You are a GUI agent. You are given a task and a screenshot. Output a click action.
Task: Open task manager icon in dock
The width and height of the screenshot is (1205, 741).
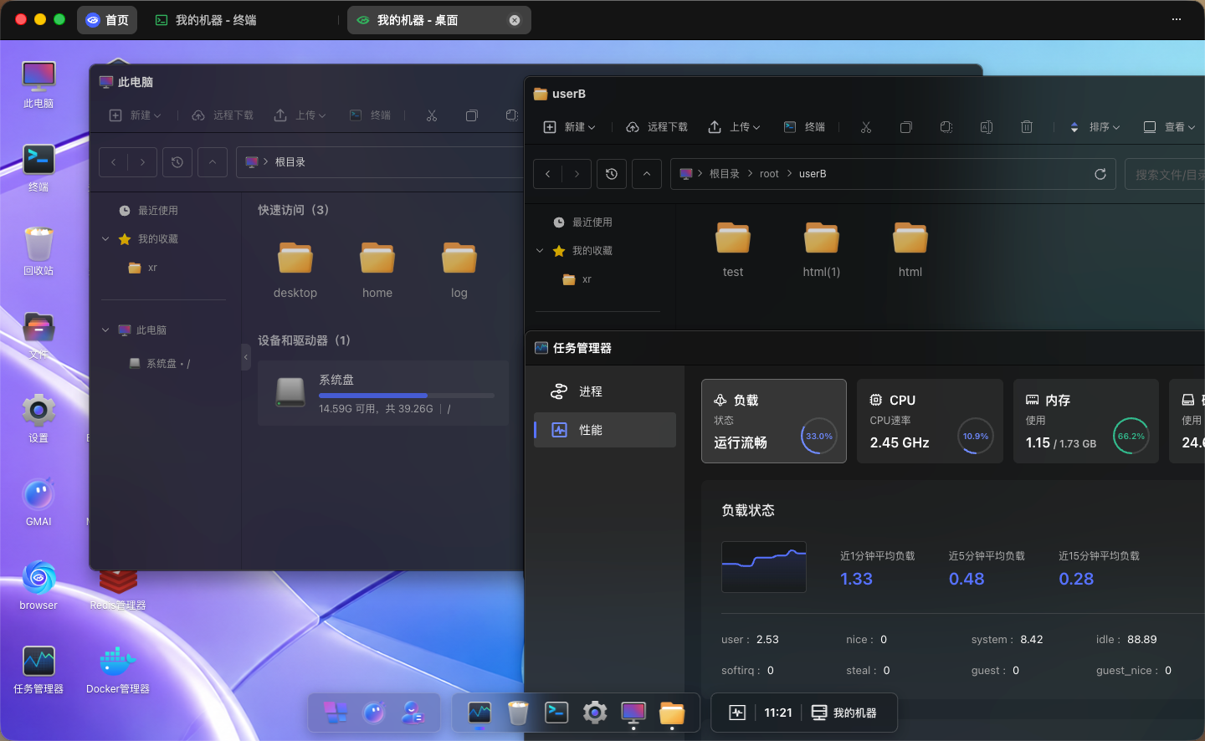[x=479, y=713]
